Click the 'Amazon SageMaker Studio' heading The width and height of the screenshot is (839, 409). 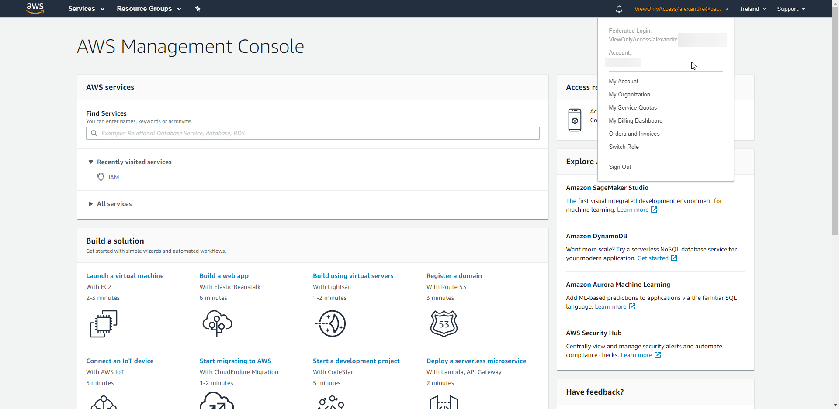coord(607,188)
